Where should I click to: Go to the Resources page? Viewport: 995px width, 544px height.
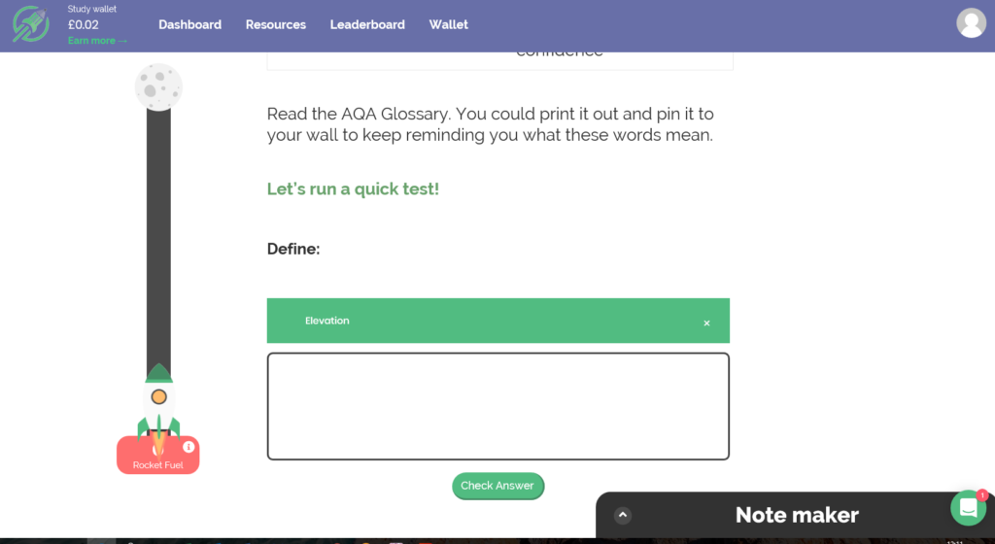pos(275,24)
